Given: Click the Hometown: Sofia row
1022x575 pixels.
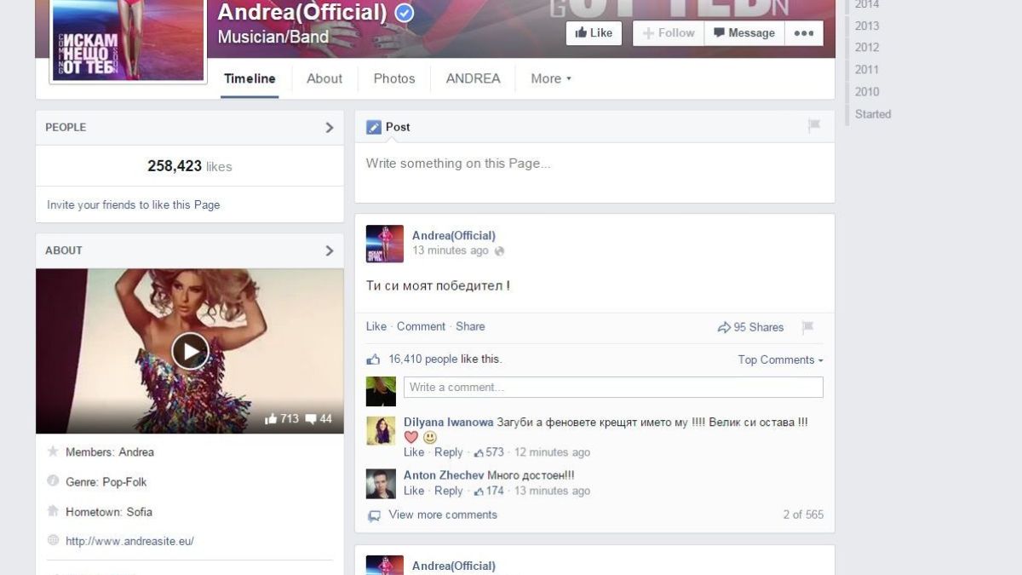Looking at the screenshot, I should (108, 512).
